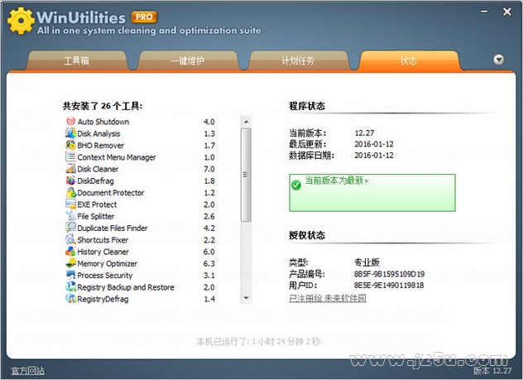
Task: Select the File Splitter text
Action: pos(96,216)
